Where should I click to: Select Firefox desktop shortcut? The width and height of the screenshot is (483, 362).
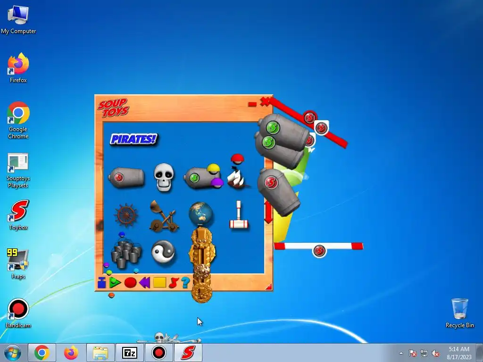click(x=18, y=68)
